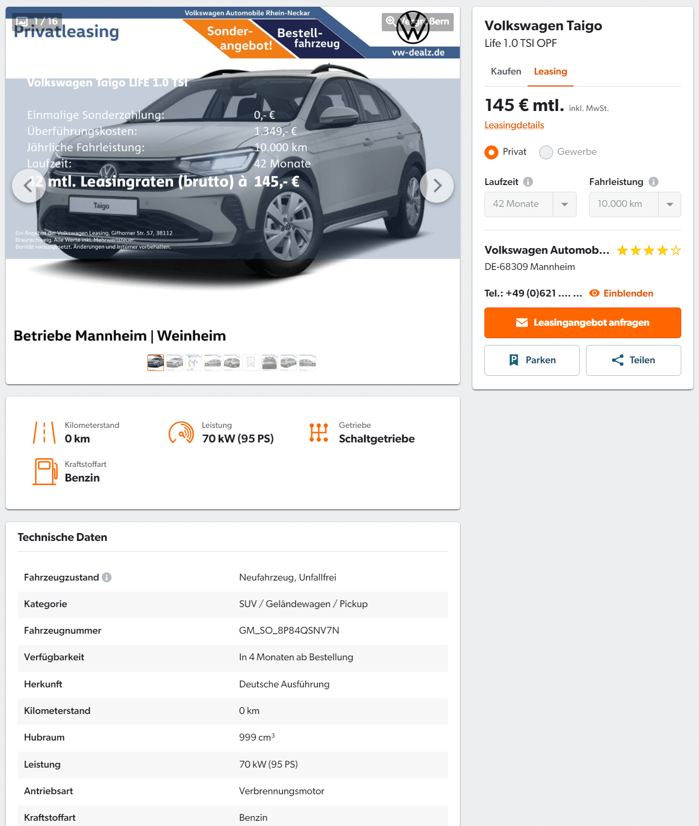
Task: Reveal phone number with Einblenden
Action: (621, 293)
